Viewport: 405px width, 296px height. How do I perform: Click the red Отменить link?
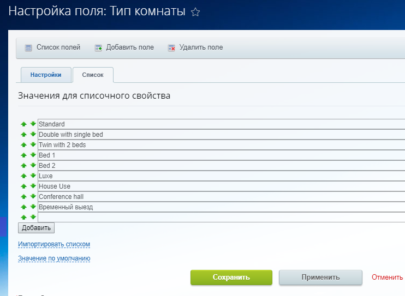(x=387, y=277)
